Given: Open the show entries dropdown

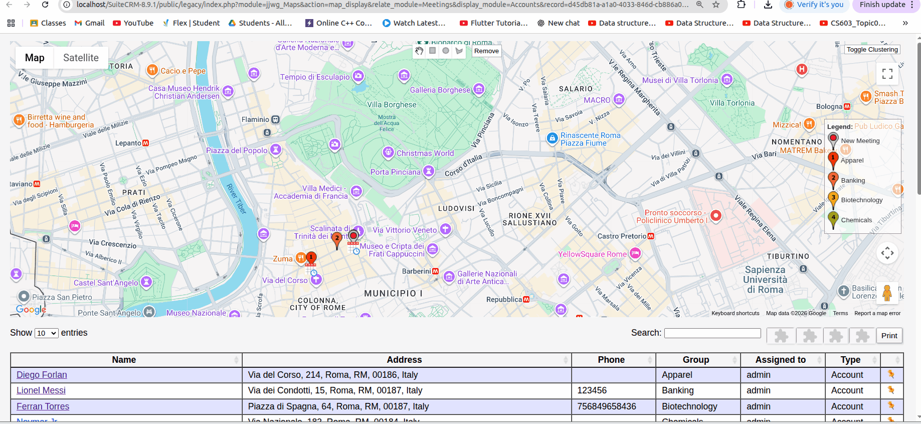Looking at the screenshot, I should pyautogui.click(x=47, y=333).
